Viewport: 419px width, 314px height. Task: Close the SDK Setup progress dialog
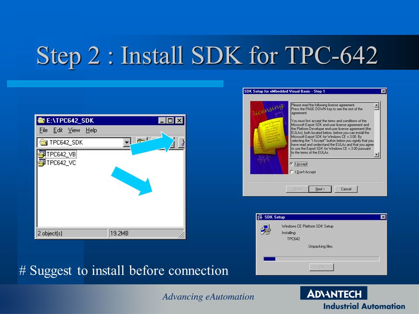click(383, 217)
